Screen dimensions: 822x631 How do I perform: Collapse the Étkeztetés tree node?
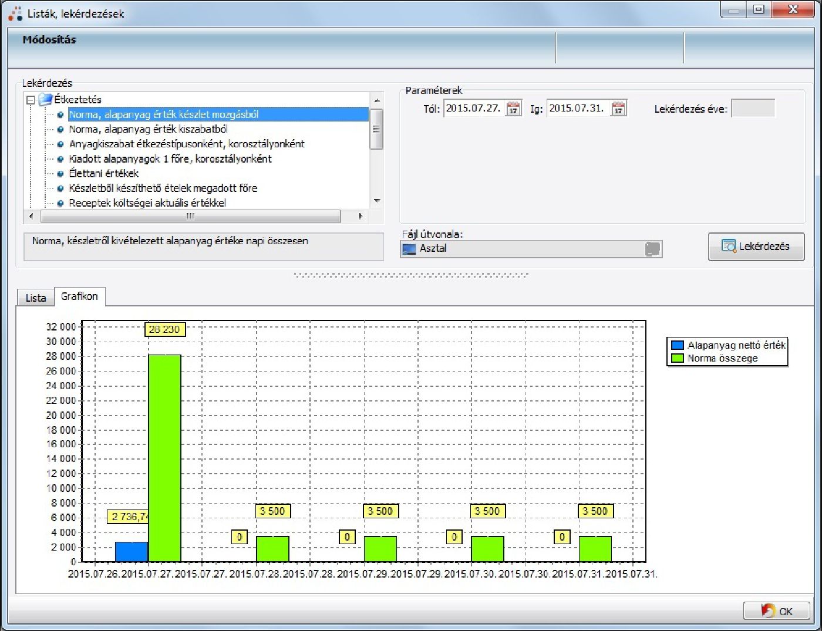click(x=31, y=100)
